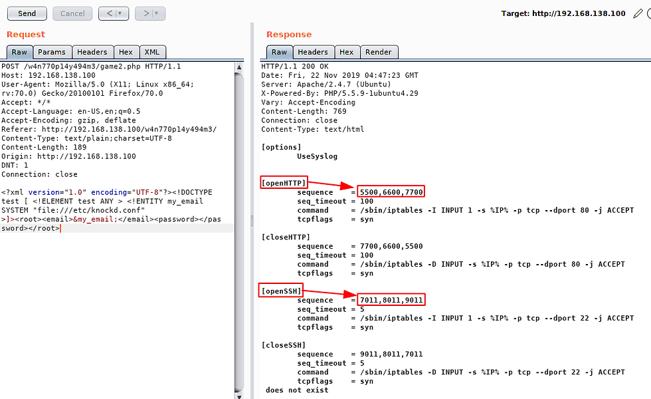Click the DNT: 1 header line
Viewport: 651px width, 399px height.
pyautogui.click(x=15, y=166)
